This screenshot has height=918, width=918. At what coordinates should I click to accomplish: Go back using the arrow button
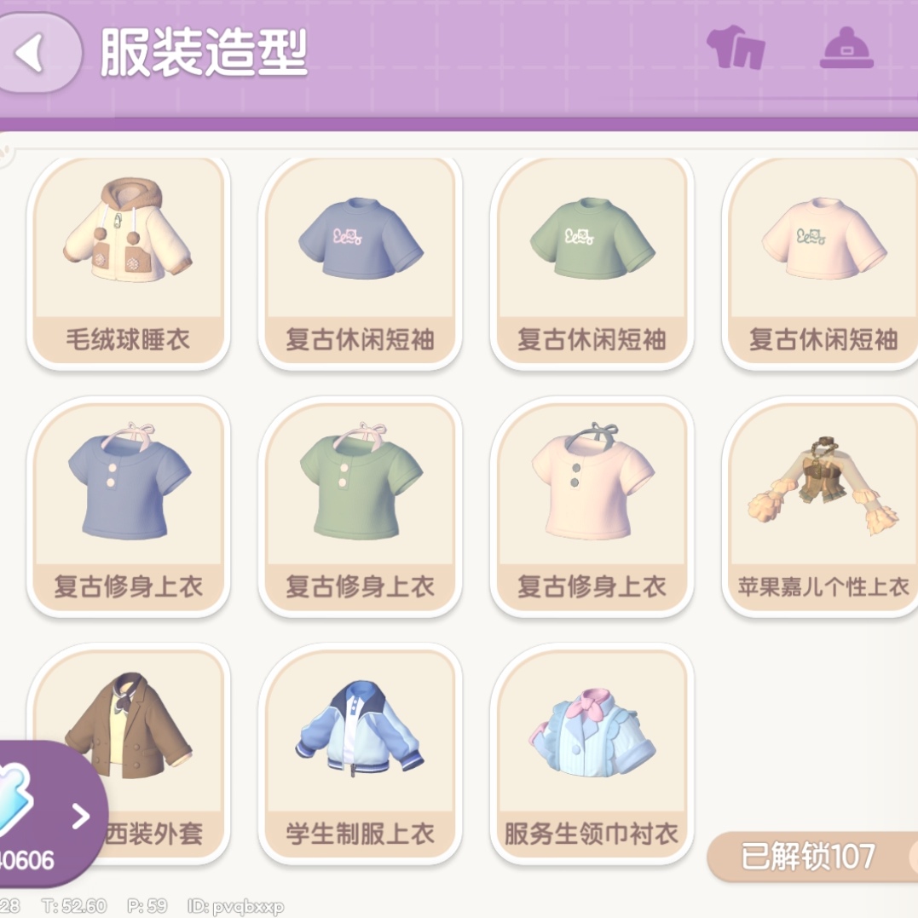[x=35, y=53]
